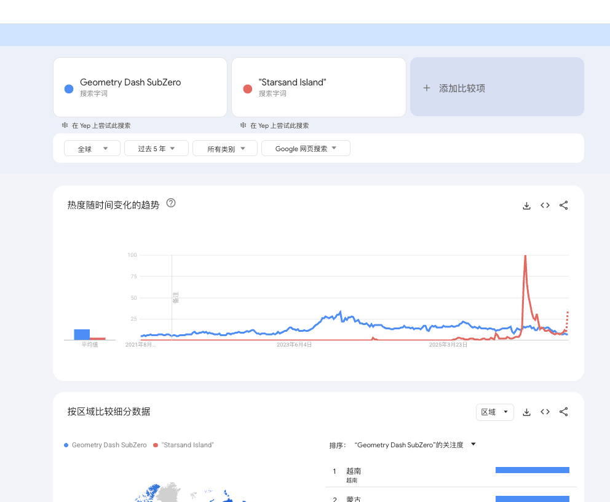Click the world map thumbnail

coord(191,492)
